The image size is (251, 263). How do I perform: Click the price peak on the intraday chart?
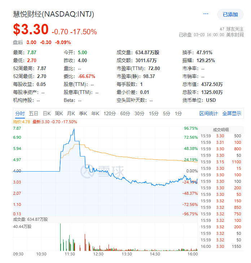(x=74, y=129)
